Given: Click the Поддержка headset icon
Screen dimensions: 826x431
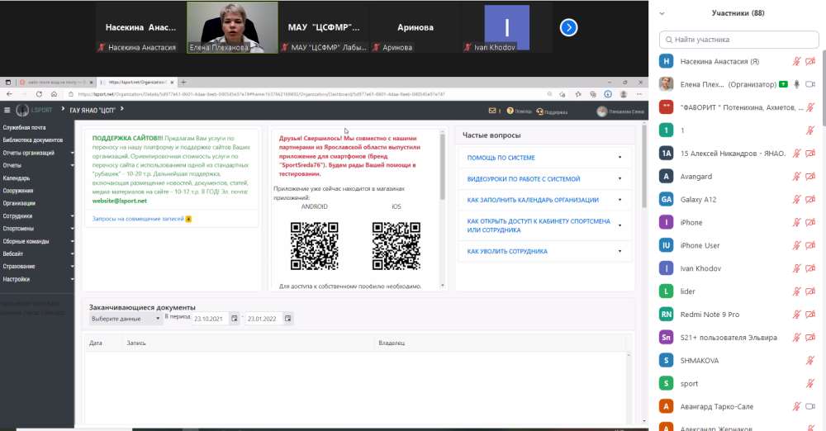Looking at the screenshot, I should [539, 111].
